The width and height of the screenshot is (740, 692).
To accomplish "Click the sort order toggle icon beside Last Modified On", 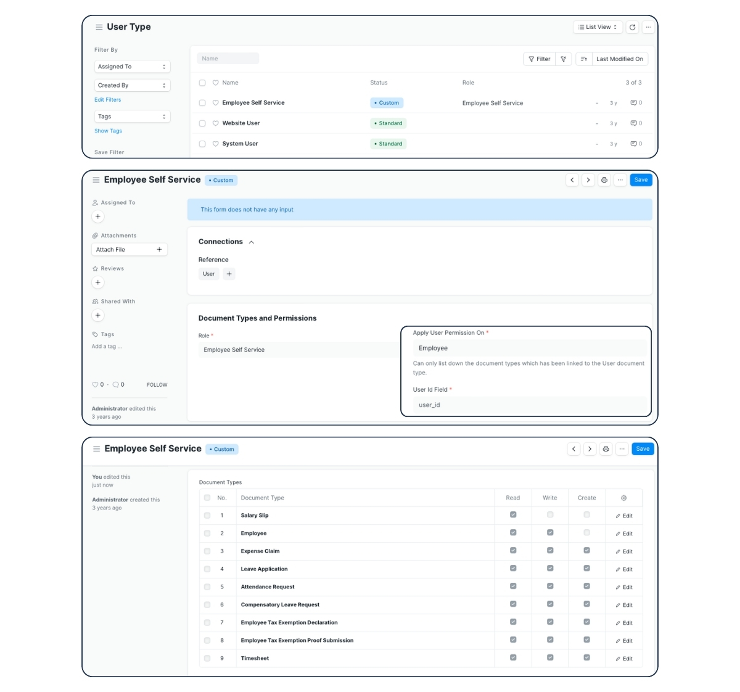I will [x=583, y=59].
